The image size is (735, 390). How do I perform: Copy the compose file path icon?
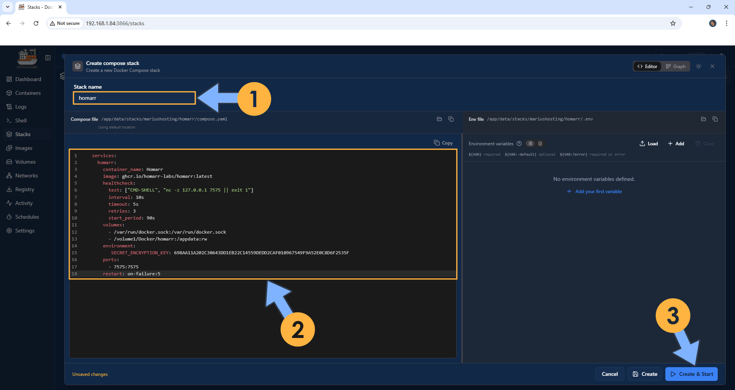tap(451, 119)
